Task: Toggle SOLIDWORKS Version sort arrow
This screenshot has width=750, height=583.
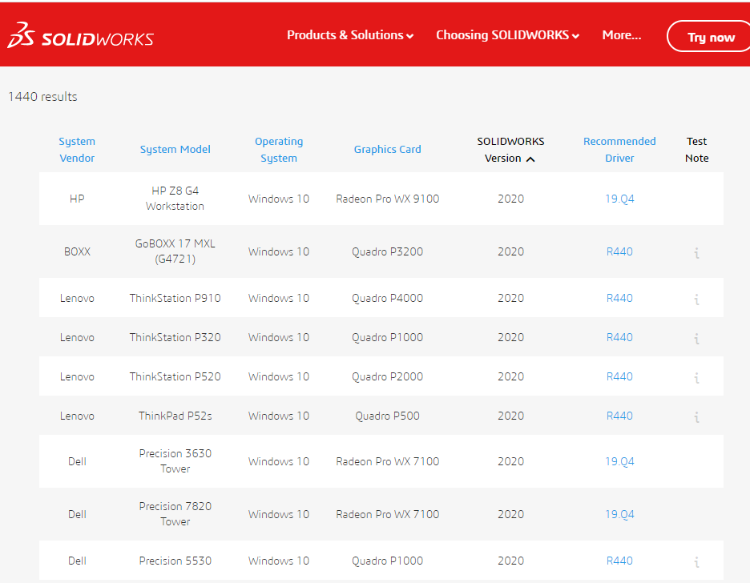Action: point(530,159)
